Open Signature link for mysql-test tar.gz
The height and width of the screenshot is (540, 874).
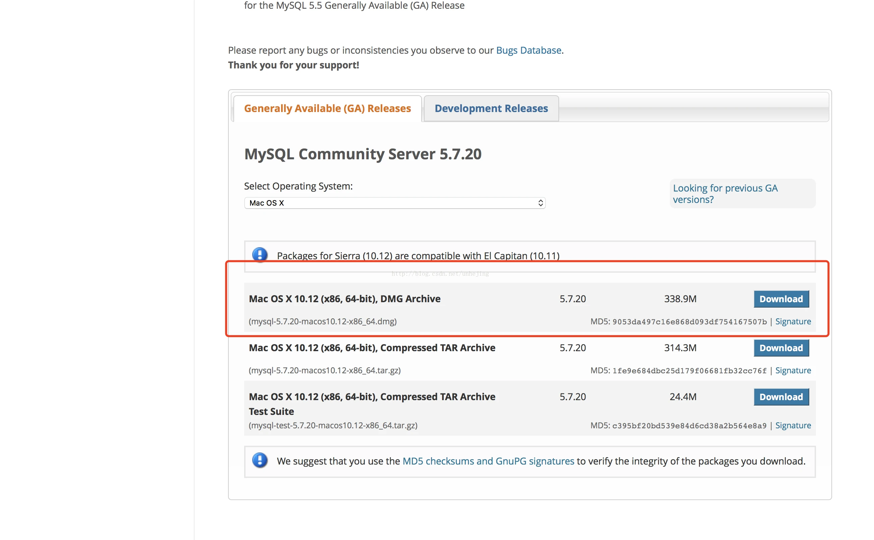(x=793, y=425)
